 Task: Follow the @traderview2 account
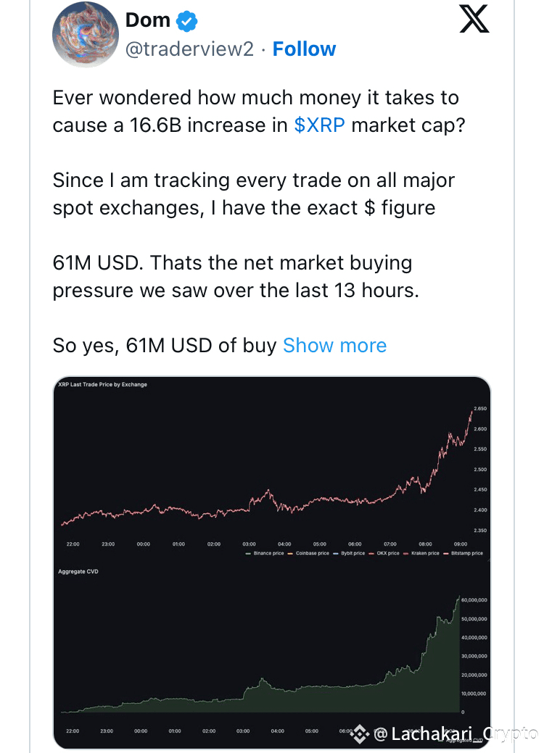304,49
